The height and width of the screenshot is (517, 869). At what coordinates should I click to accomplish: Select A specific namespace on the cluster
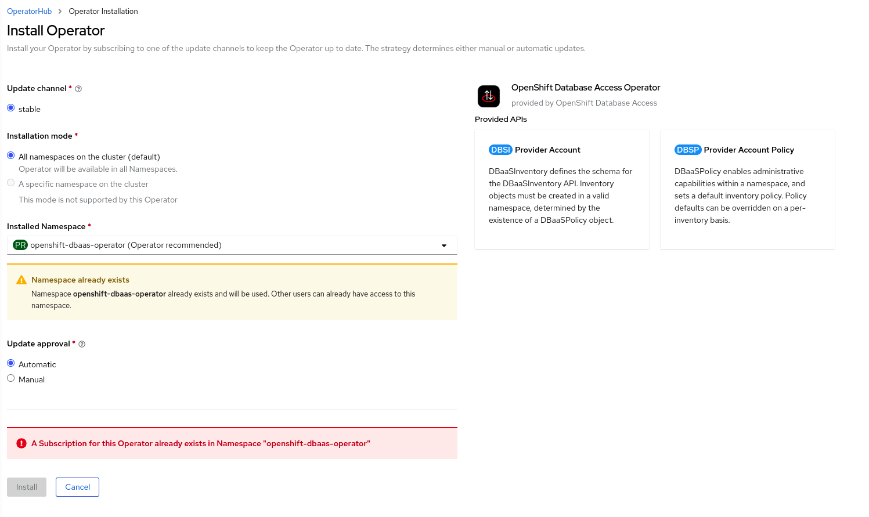pos(10,183)
